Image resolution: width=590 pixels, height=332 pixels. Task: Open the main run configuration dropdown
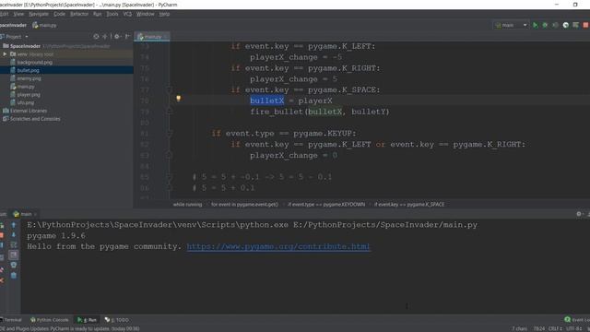tap(512, 25)
